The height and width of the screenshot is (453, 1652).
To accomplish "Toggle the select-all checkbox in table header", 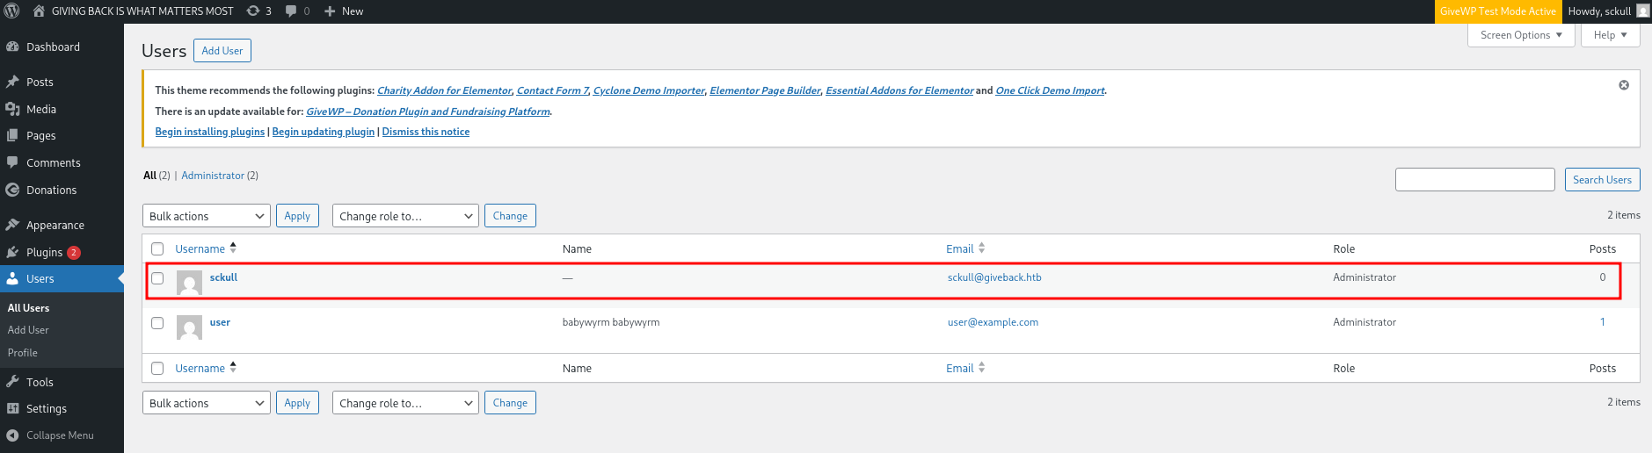I will click(x=157, y=249).
